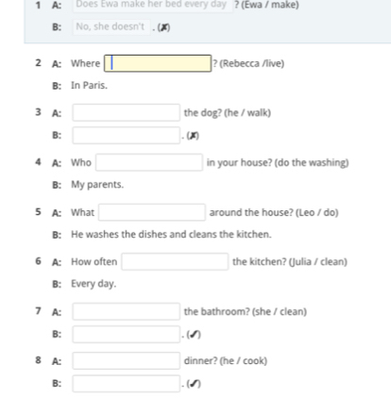
Task: Click the 'Every day.' reply text
Action: click(93, 284)
